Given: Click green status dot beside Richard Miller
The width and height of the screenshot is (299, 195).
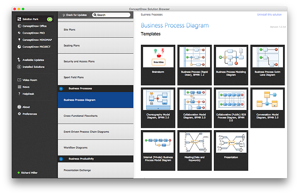Looking at the screenshot, I should 18,173.
